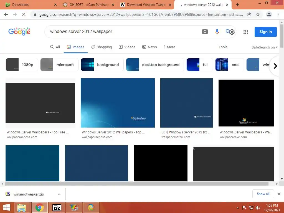
Task: Open Windows Server 2012 Wallpapers - Top thumbnail
Action: pyautogui.click(x=118, y=103)
